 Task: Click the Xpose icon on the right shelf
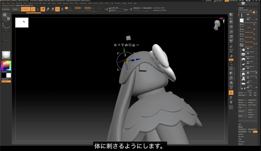(x=231, y=107)
